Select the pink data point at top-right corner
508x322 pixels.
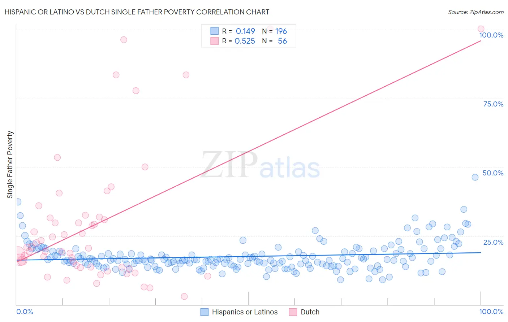coord(481,29)
